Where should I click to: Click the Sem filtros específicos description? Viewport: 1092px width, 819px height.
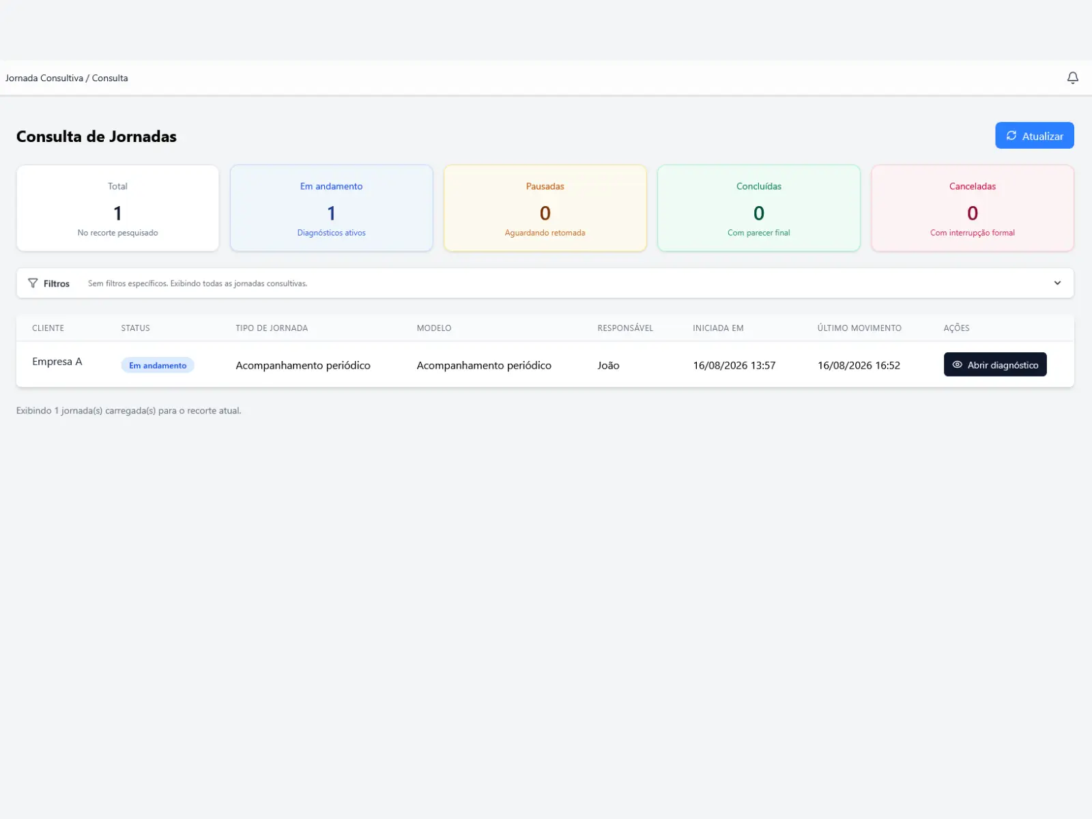tap(197, 283)
